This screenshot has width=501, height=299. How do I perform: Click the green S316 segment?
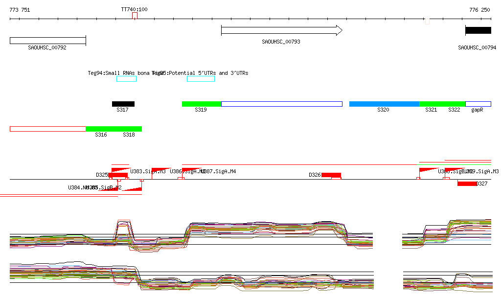pos(100,129)
